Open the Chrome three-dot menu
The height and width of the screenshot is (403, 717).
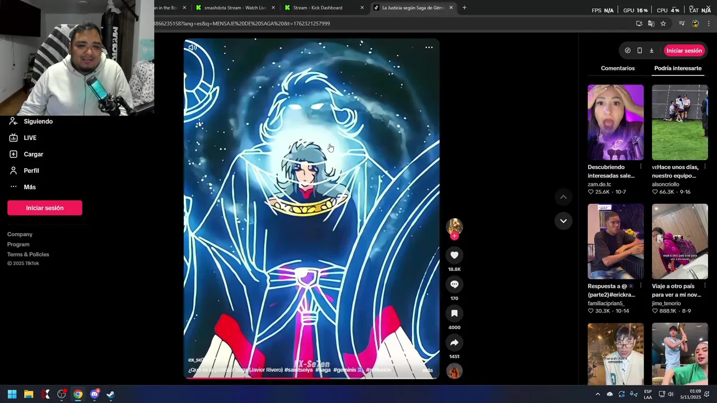709,24
